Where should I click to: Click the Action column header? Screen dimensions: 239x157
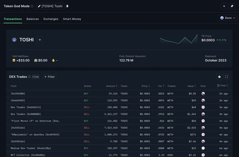tap(88, 86)
